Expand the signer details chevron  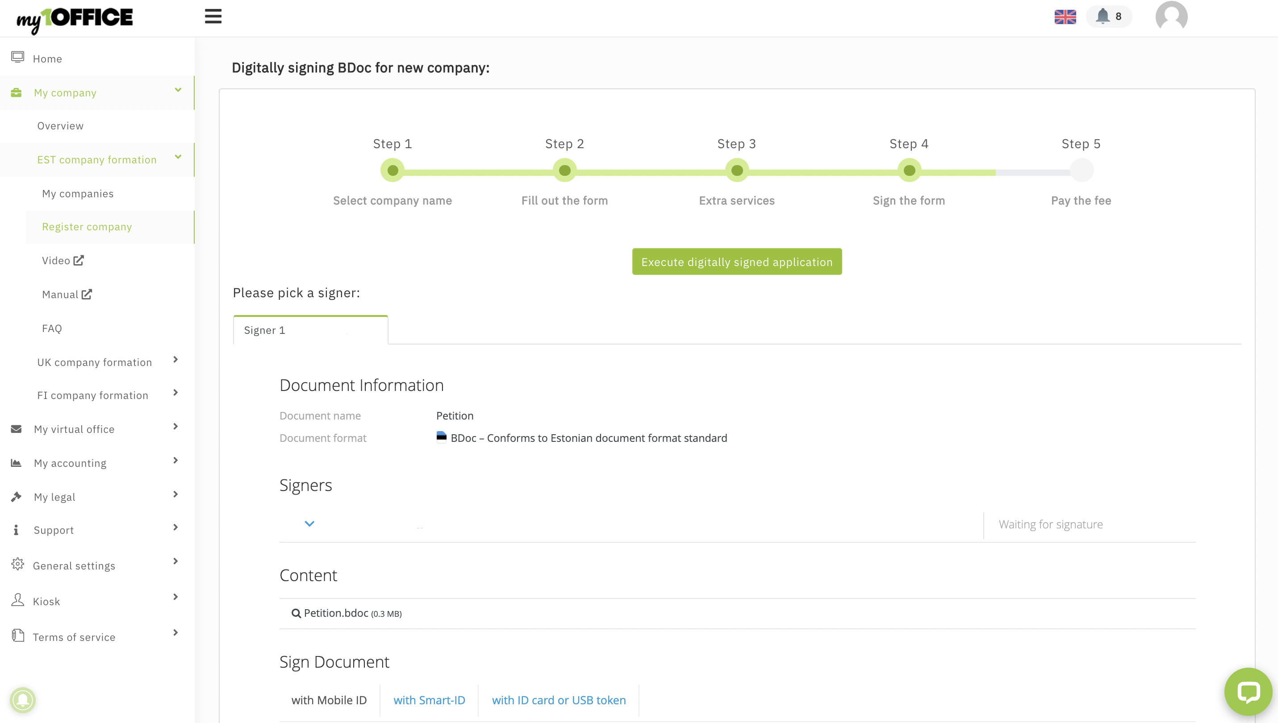pos(309,524)
